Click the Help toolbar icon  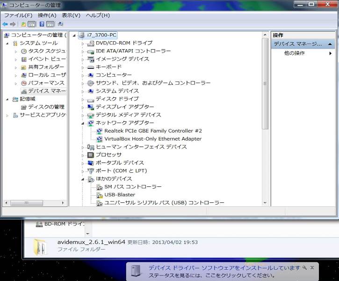[x=42, y=24]
